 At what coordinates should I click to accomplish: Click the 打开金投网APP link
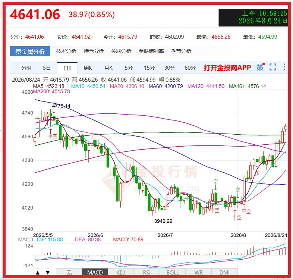coord(227,68)
